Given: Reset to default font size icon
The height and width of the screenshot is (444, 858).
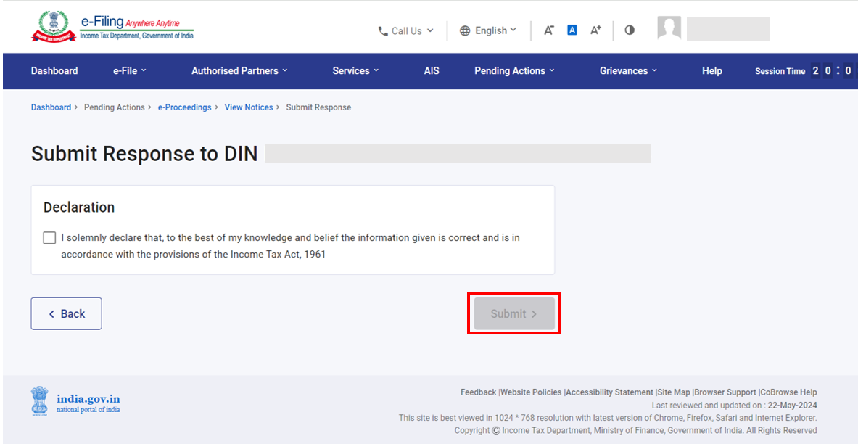Looking at the screenshot, I should click(572, 30).
